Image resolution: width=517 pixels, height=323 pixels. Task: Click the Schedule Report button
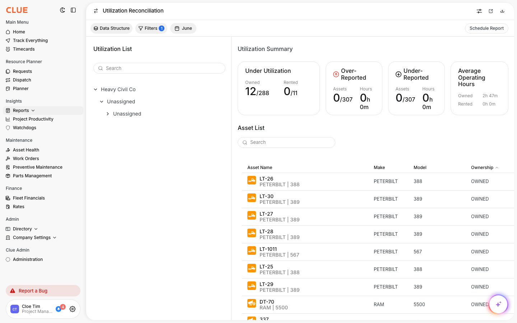point(486,28)
